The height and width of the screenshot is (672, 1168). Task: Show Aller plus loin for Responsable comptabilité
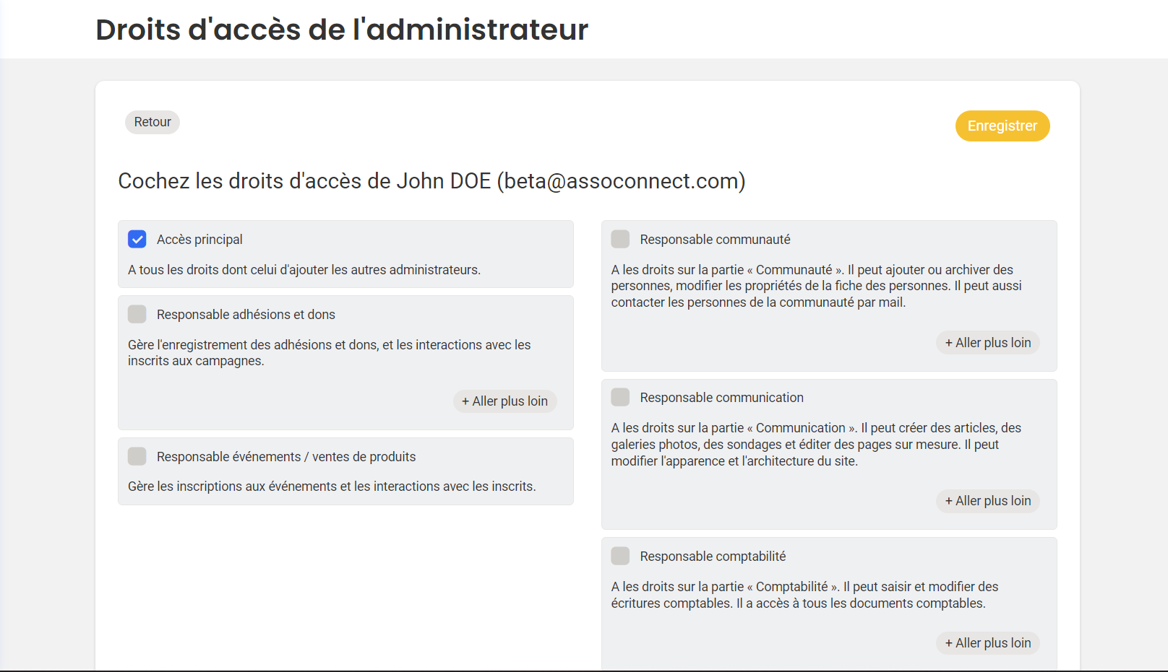987,643
